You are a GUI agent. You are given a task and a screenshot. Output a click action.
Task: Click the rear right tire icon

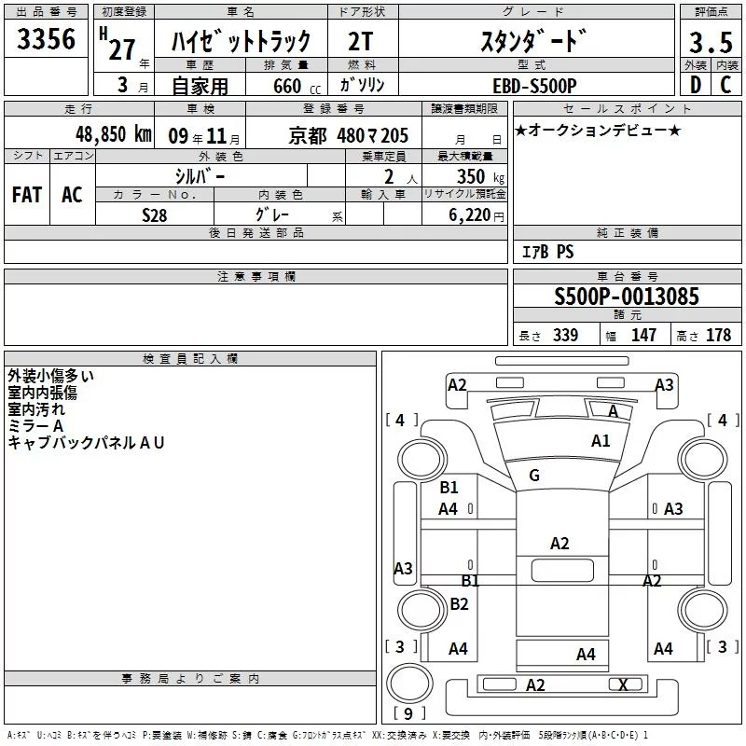703,610
